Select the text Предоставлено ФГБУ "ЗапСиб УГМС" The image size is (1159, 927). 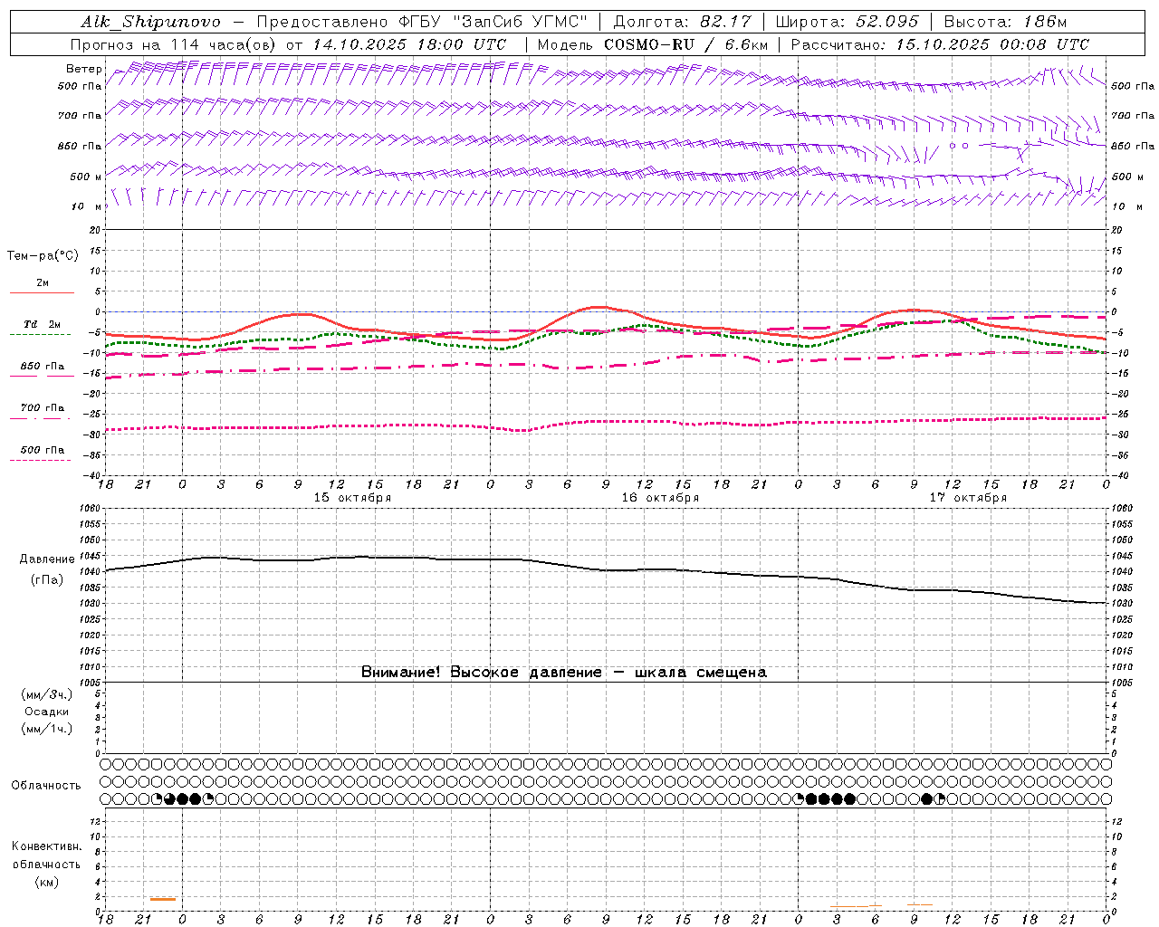tap(423, 22)
